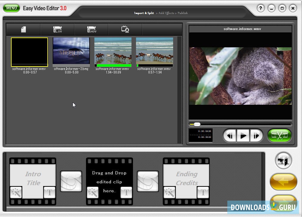The width and height of the screenshot is (302, 217).
Task: Select the transition icon before Ending Credits
Action: 148,181
